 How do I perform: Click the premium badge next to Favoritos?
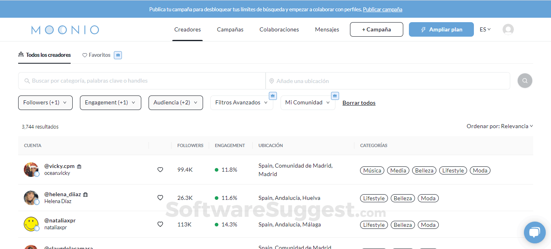click(117, 55)
